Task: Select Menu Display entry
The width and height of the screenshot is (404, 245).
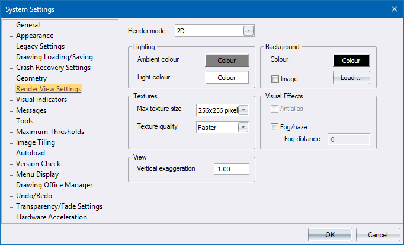Action: click(37, 174)
